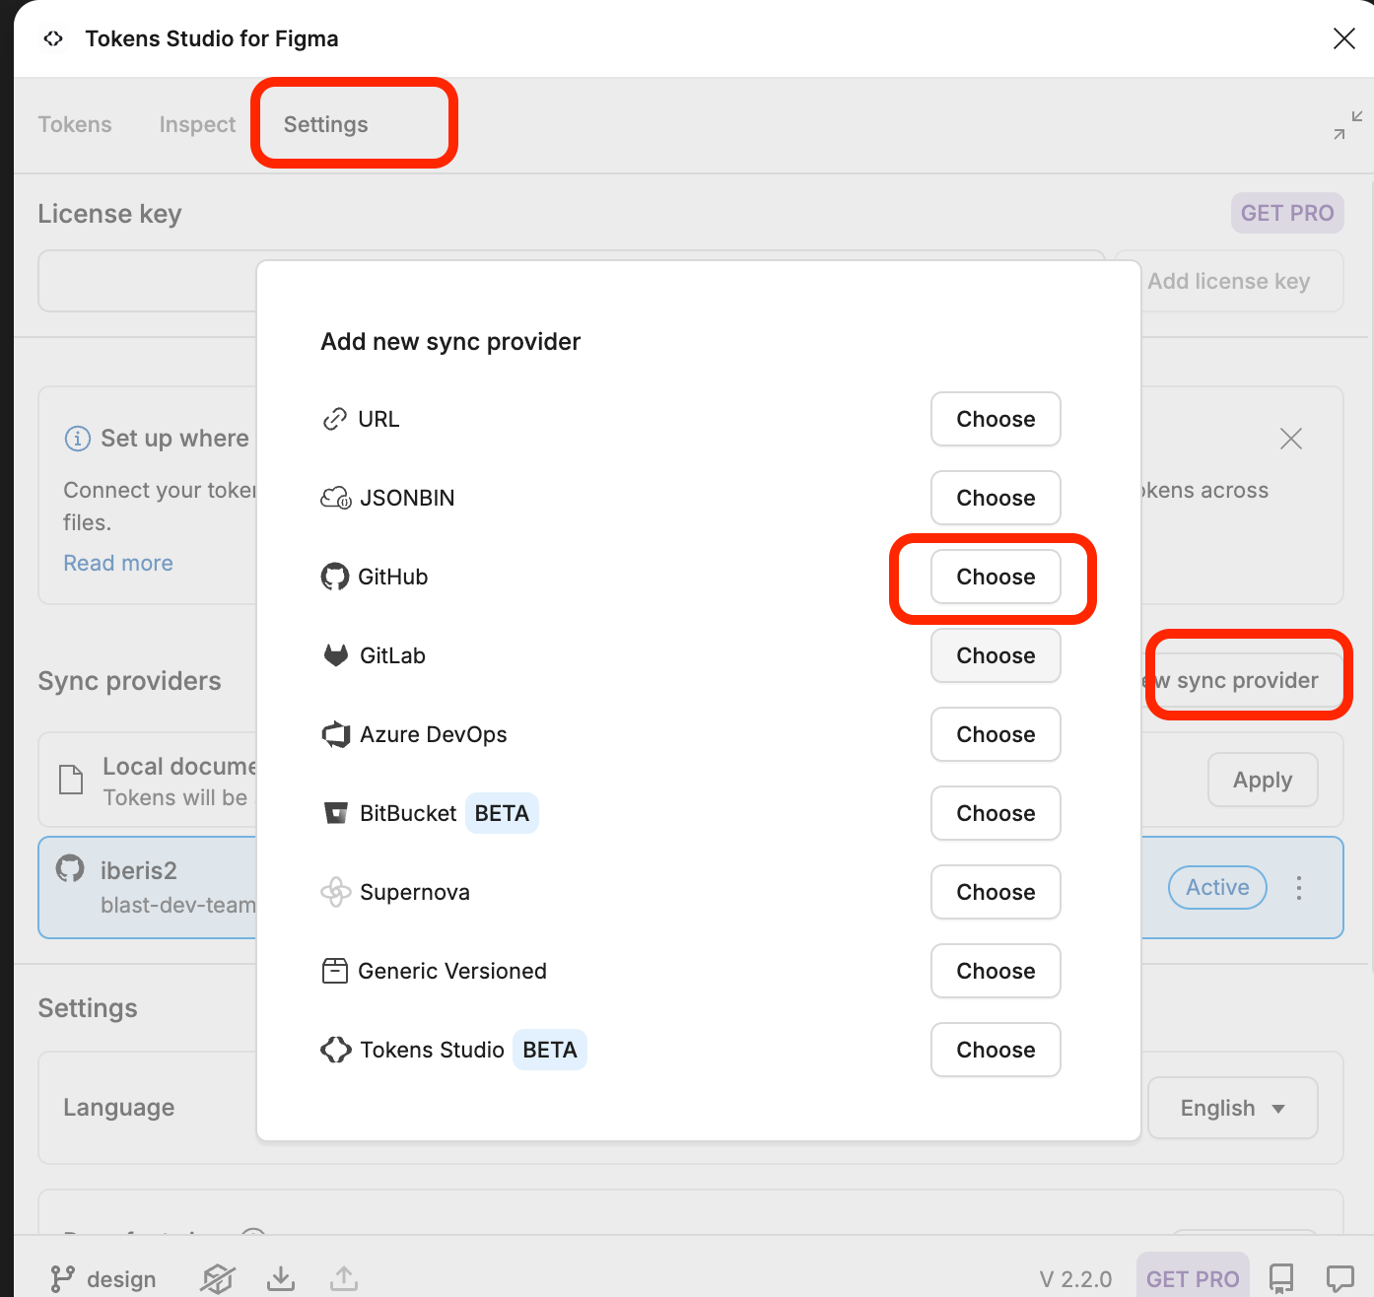Open the Inspect tab

pyautogui.click(x=197, y=124)
